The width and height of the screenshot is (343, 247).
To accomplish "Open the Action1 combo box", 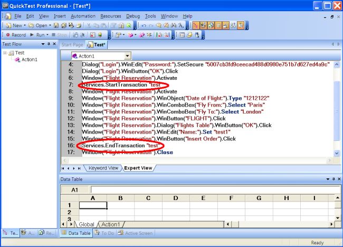I will (127, 56).
